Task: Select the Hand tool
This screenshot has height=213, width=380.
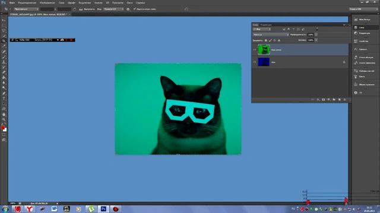Action: pos(4,114)
